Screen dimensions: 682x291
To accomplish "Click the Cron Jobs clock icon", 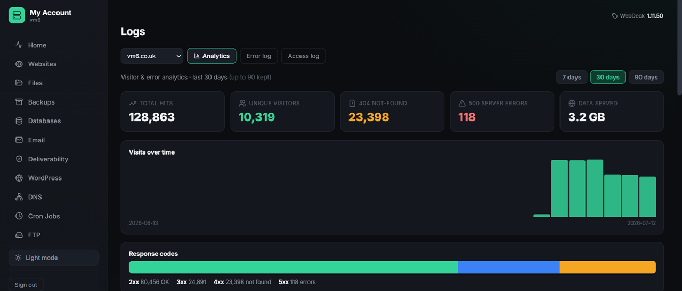I will pos(19,216).
